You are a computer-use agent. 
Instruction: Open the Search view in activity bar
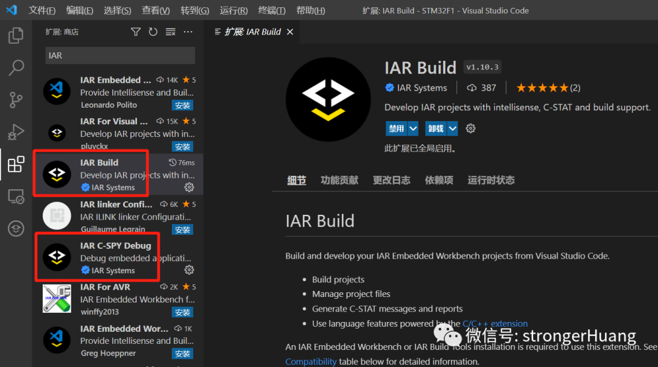coord(16,68)
